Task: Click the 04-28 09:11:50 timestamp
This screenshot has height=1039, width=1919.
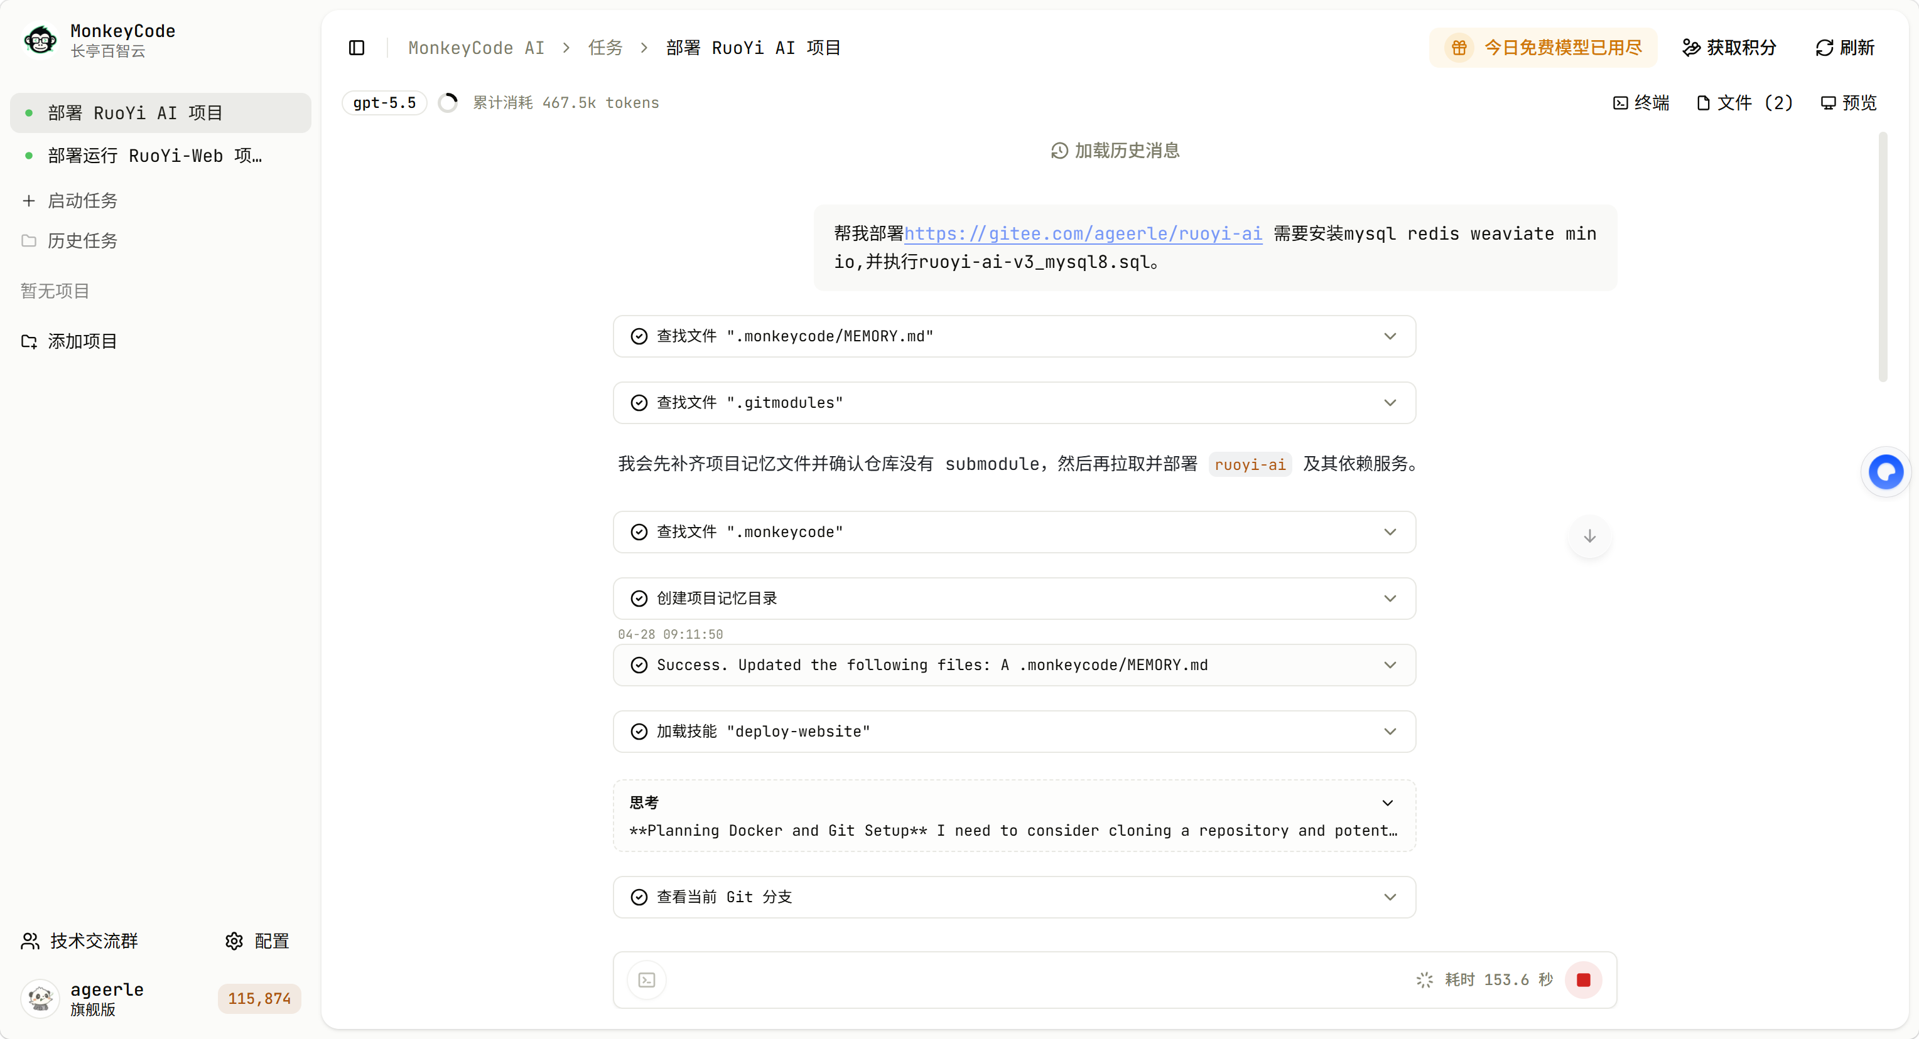Action: click(x=670, y=634)
